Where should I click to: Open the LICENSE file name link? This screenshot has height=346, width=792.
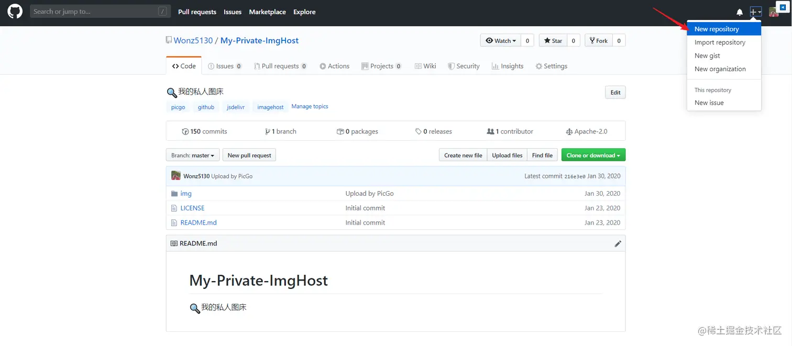click(192, 208)
